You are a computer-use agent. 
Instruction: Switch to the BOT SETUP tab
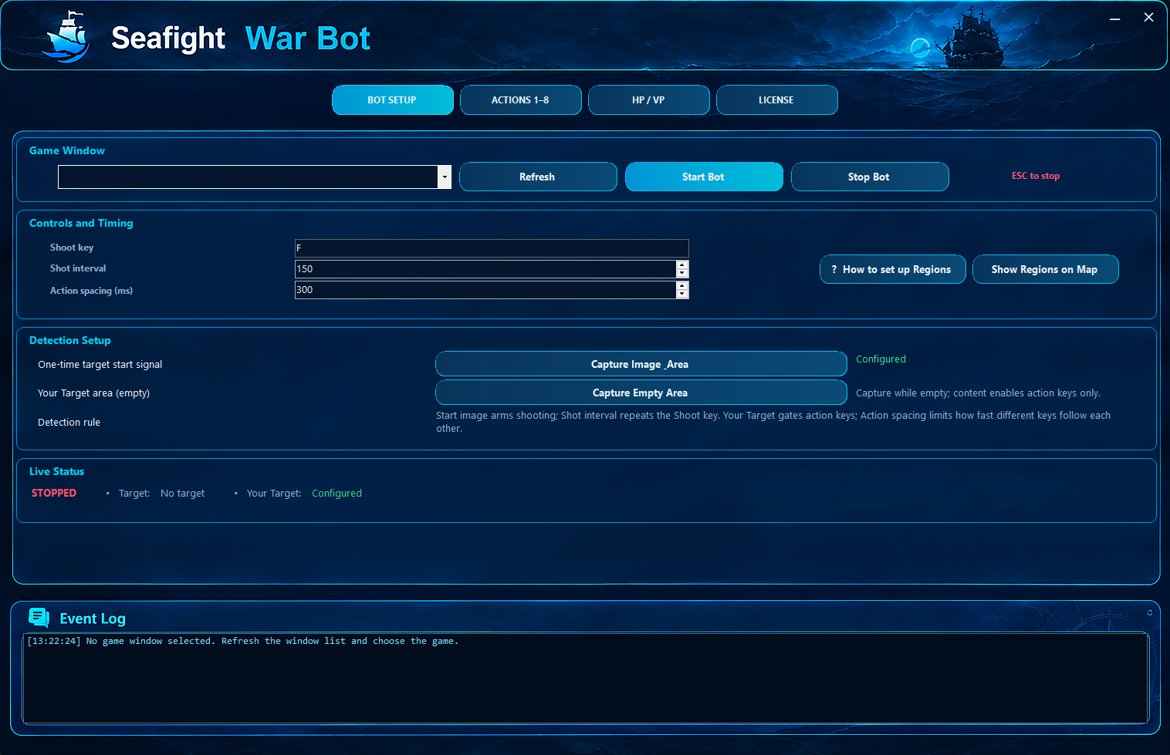click(392, 99)
